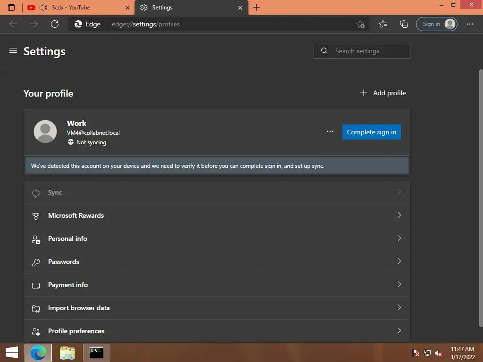Viewport: 483px width, 362px height.
Task: Open File Explorer from the taskbar
Action: point(67,353)
